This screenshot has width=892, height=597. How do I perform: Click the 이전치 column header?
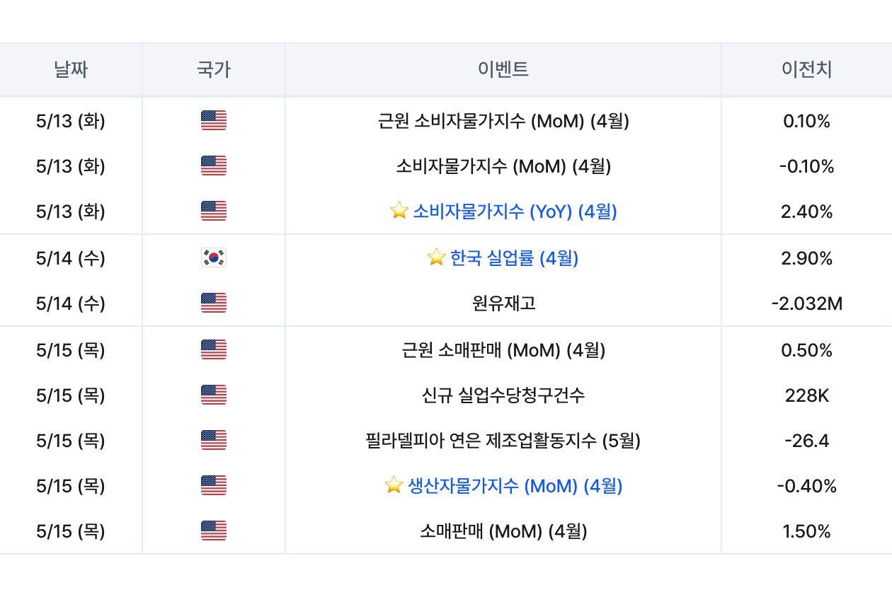[807, 69]
